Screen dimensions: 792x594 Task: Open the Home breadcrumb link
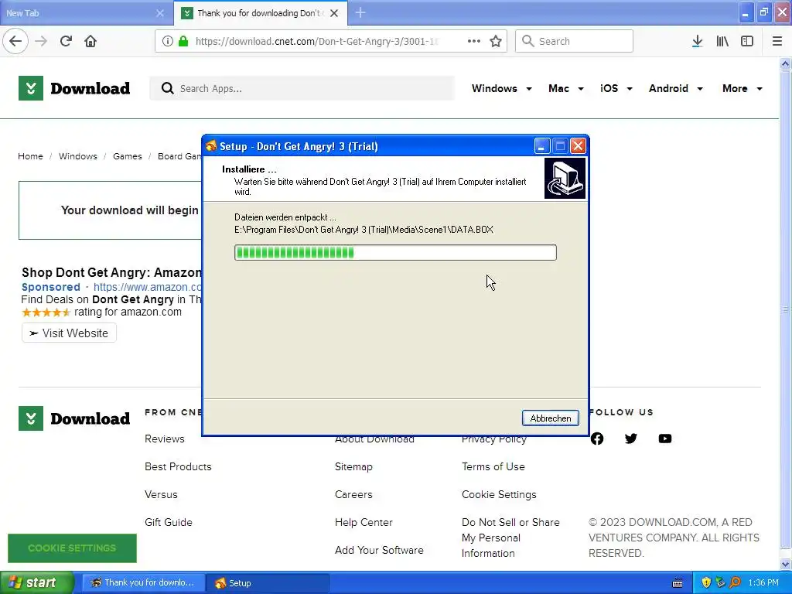30,156
